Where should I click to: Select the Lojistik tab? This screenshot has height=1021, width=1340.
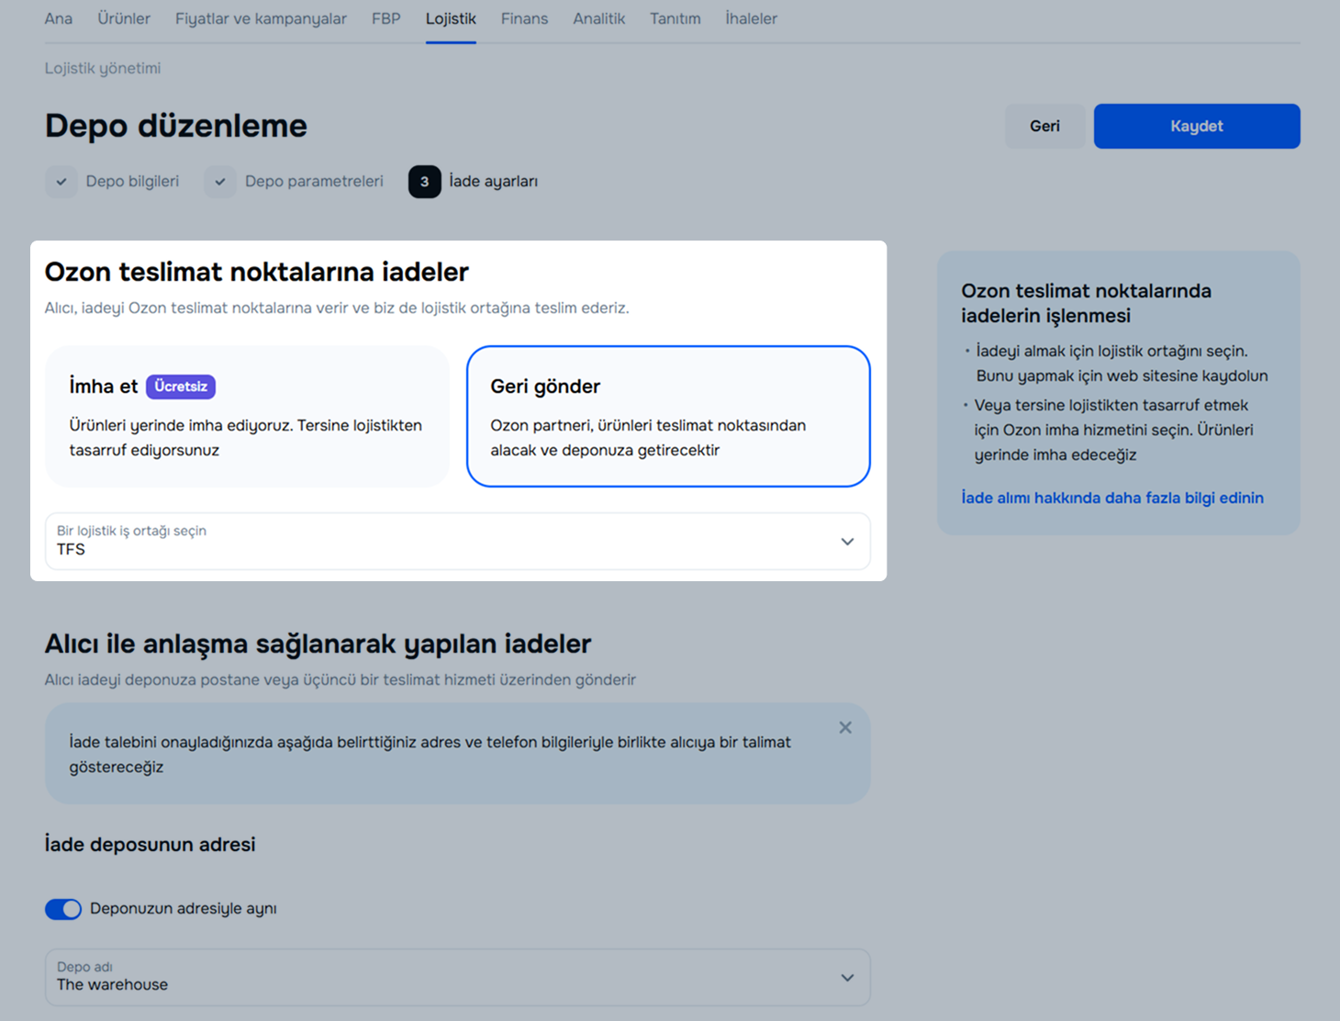click(x=451, y=18)
